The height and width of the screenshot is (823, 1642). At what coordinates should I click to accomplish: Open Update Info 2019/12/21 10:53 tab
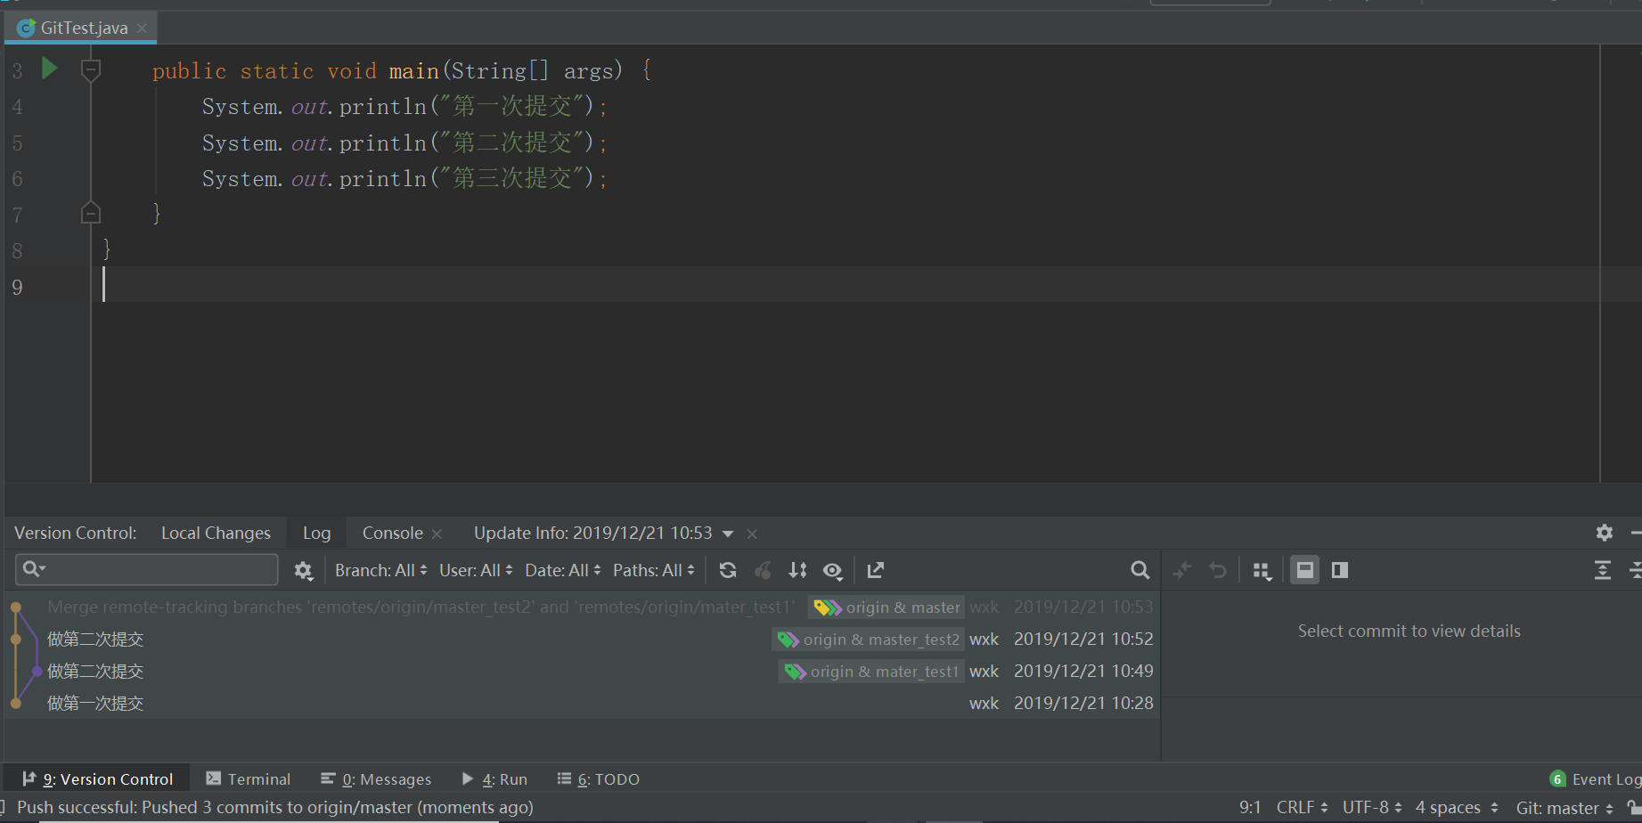592,533
